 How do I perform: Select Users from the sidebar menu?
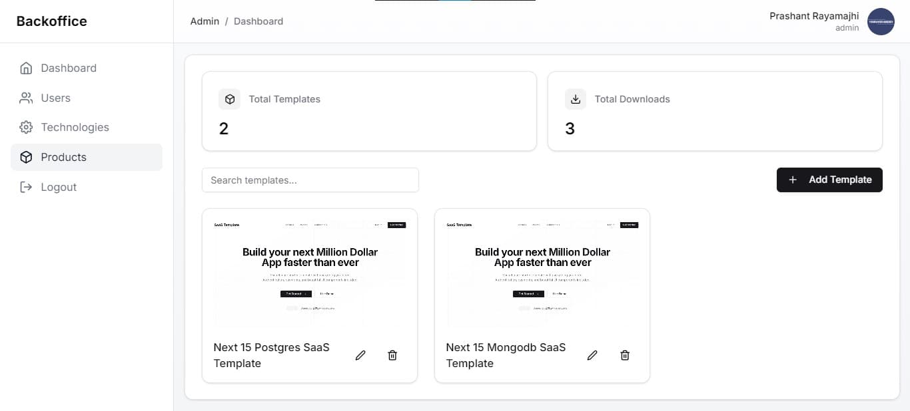point(55,98)
